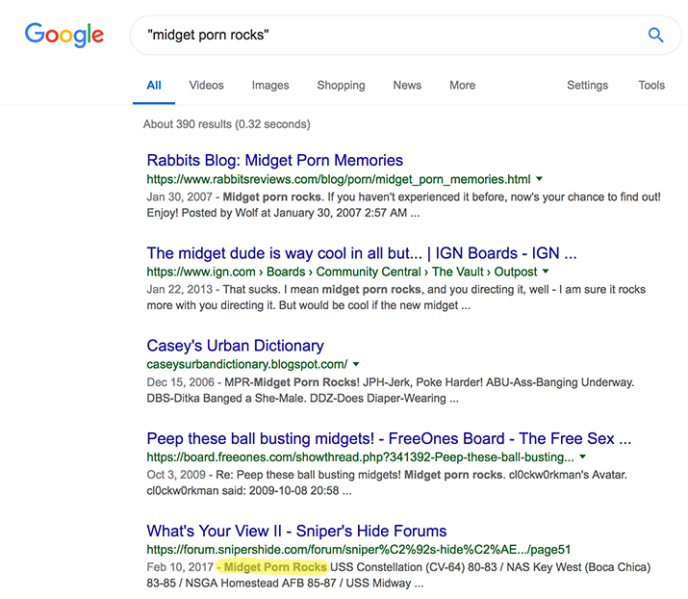Open search Tools

coord(651,85)
